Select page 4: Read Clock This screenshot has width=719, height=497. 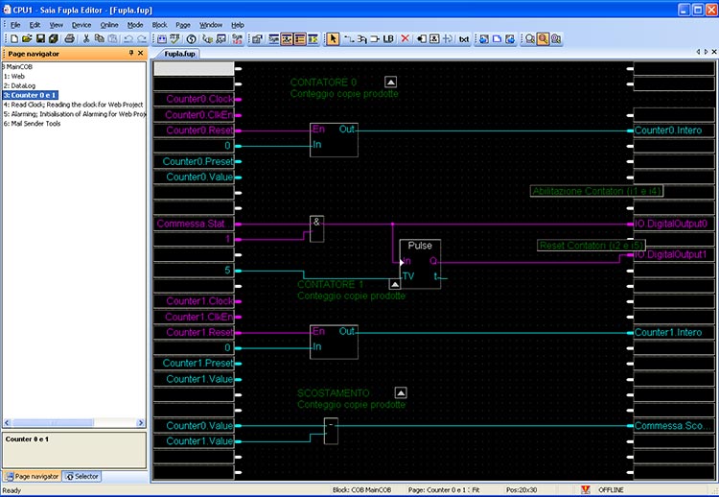coord(74,105)
